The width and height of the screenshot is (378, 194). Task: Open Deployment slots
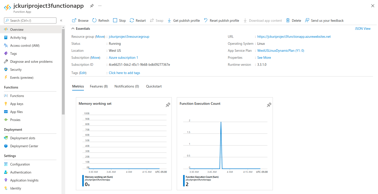point(31,138)
